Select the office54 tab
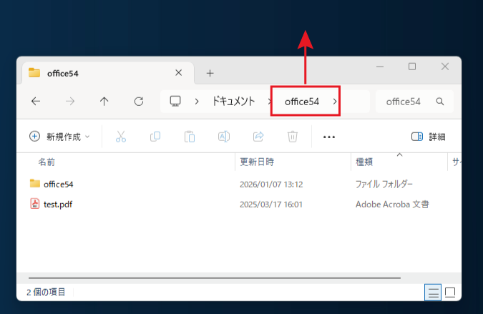This screenshot has width=483, height=314. [x=108, y=73]
